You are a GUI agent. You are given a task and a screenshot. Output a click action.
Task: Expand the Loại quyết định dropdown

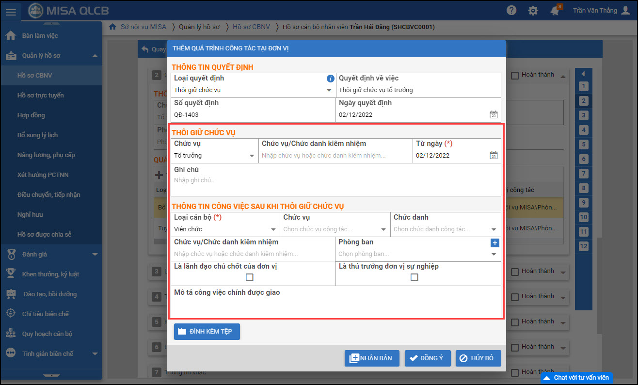pos(329,90)
